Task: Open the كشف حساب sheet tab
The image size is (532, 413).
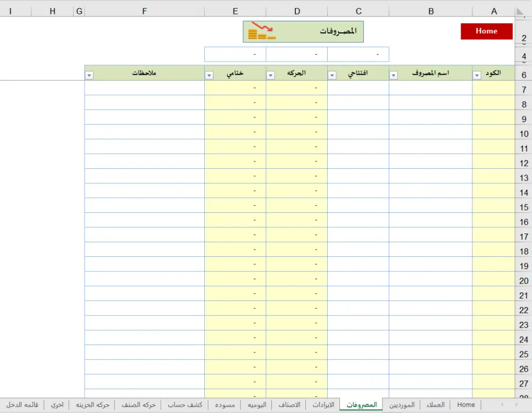Action: [185, 405]
